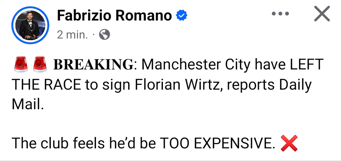Screen dimensions: 341x161
Task: Click the bold BREAKING word
Action: [x=93, y=65]
